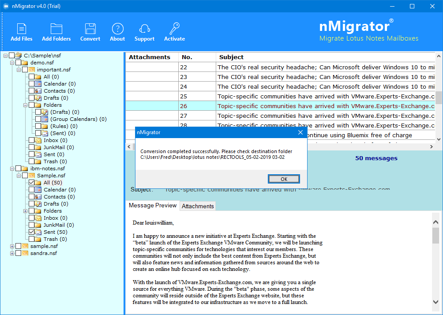Click the Add Folders toolbar icon
443x315 pixels.
click(x=56, y=29)
